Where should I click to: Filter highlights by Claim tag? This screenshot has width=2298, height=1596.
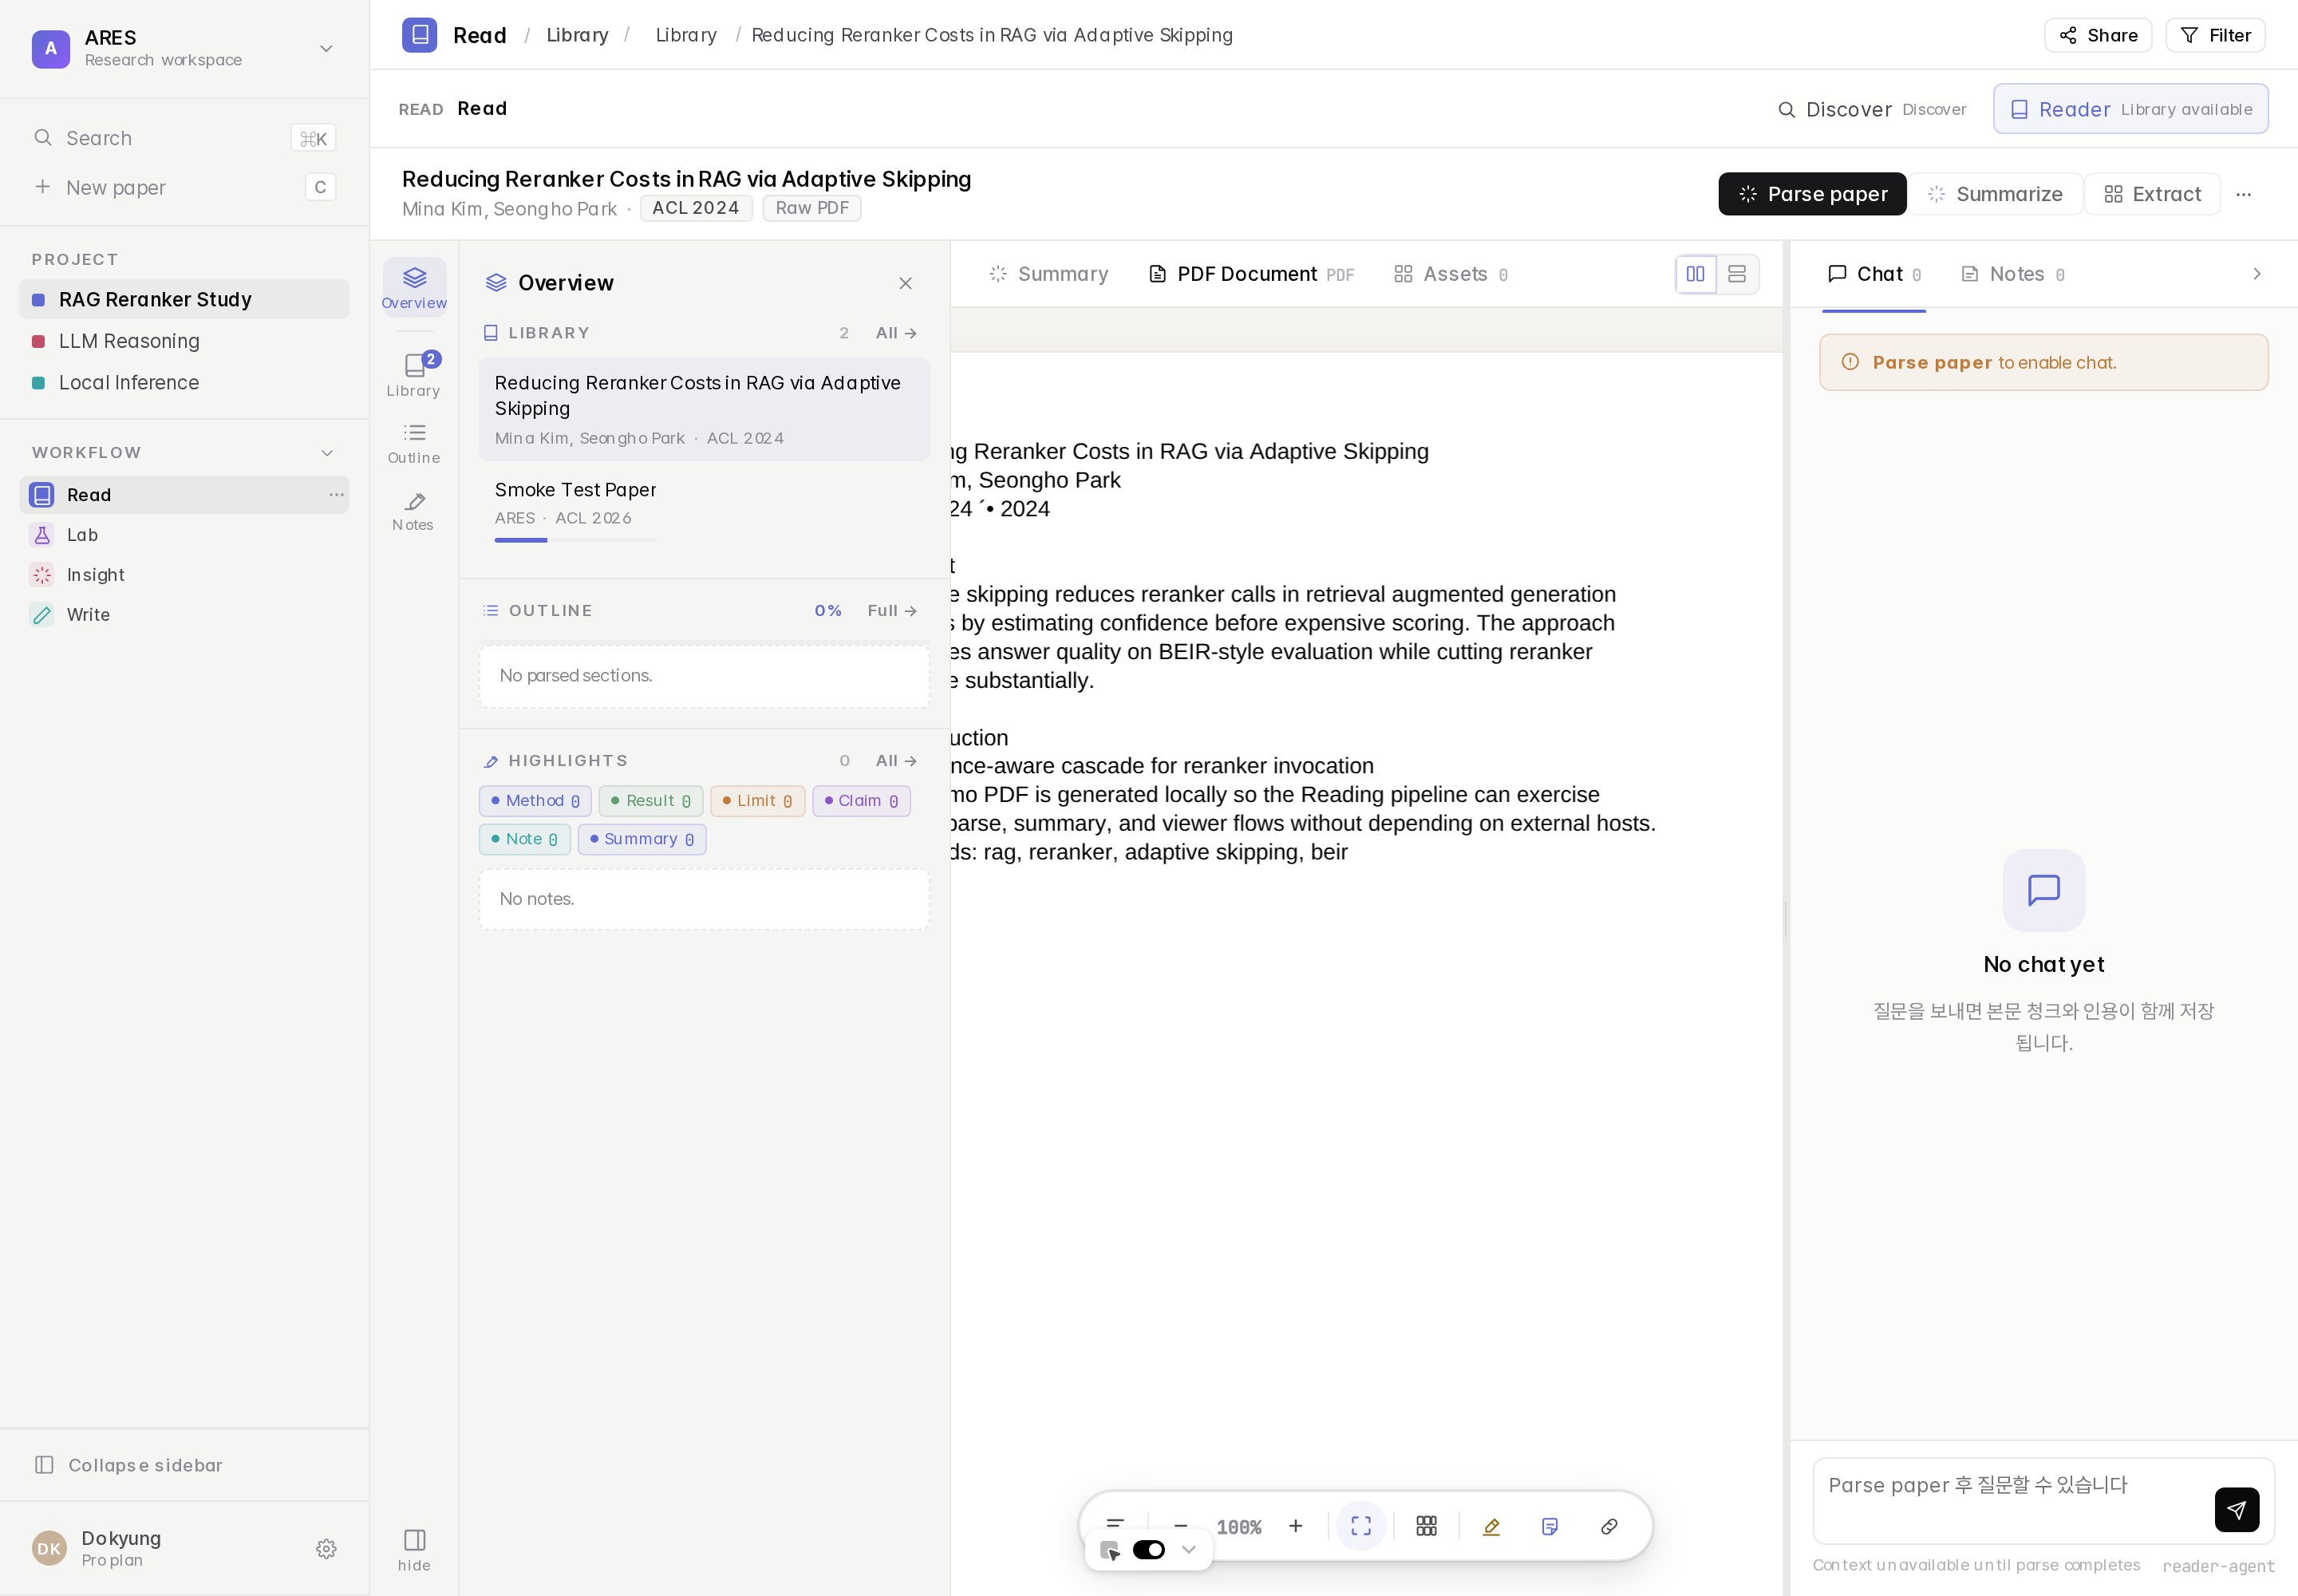[861, 801]
